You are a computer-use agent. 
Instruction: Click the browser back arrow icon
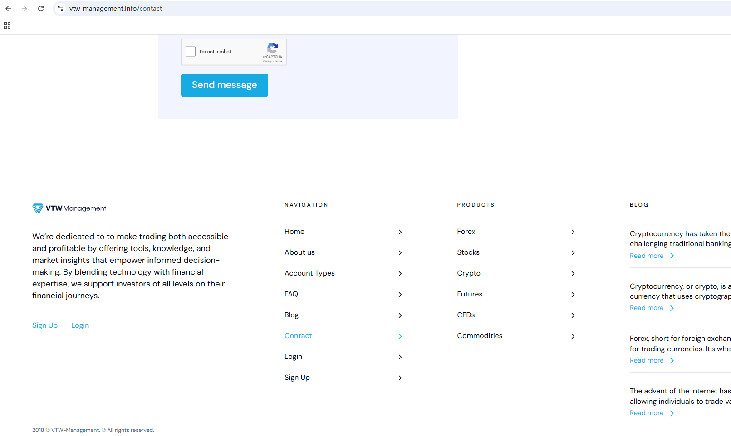8,9
